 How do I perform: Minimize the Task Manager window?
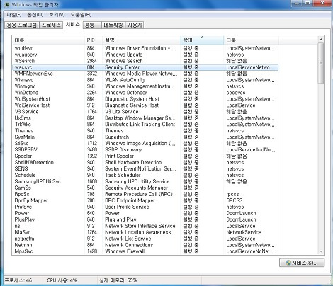pyautogui.click(x=296, y=3)
